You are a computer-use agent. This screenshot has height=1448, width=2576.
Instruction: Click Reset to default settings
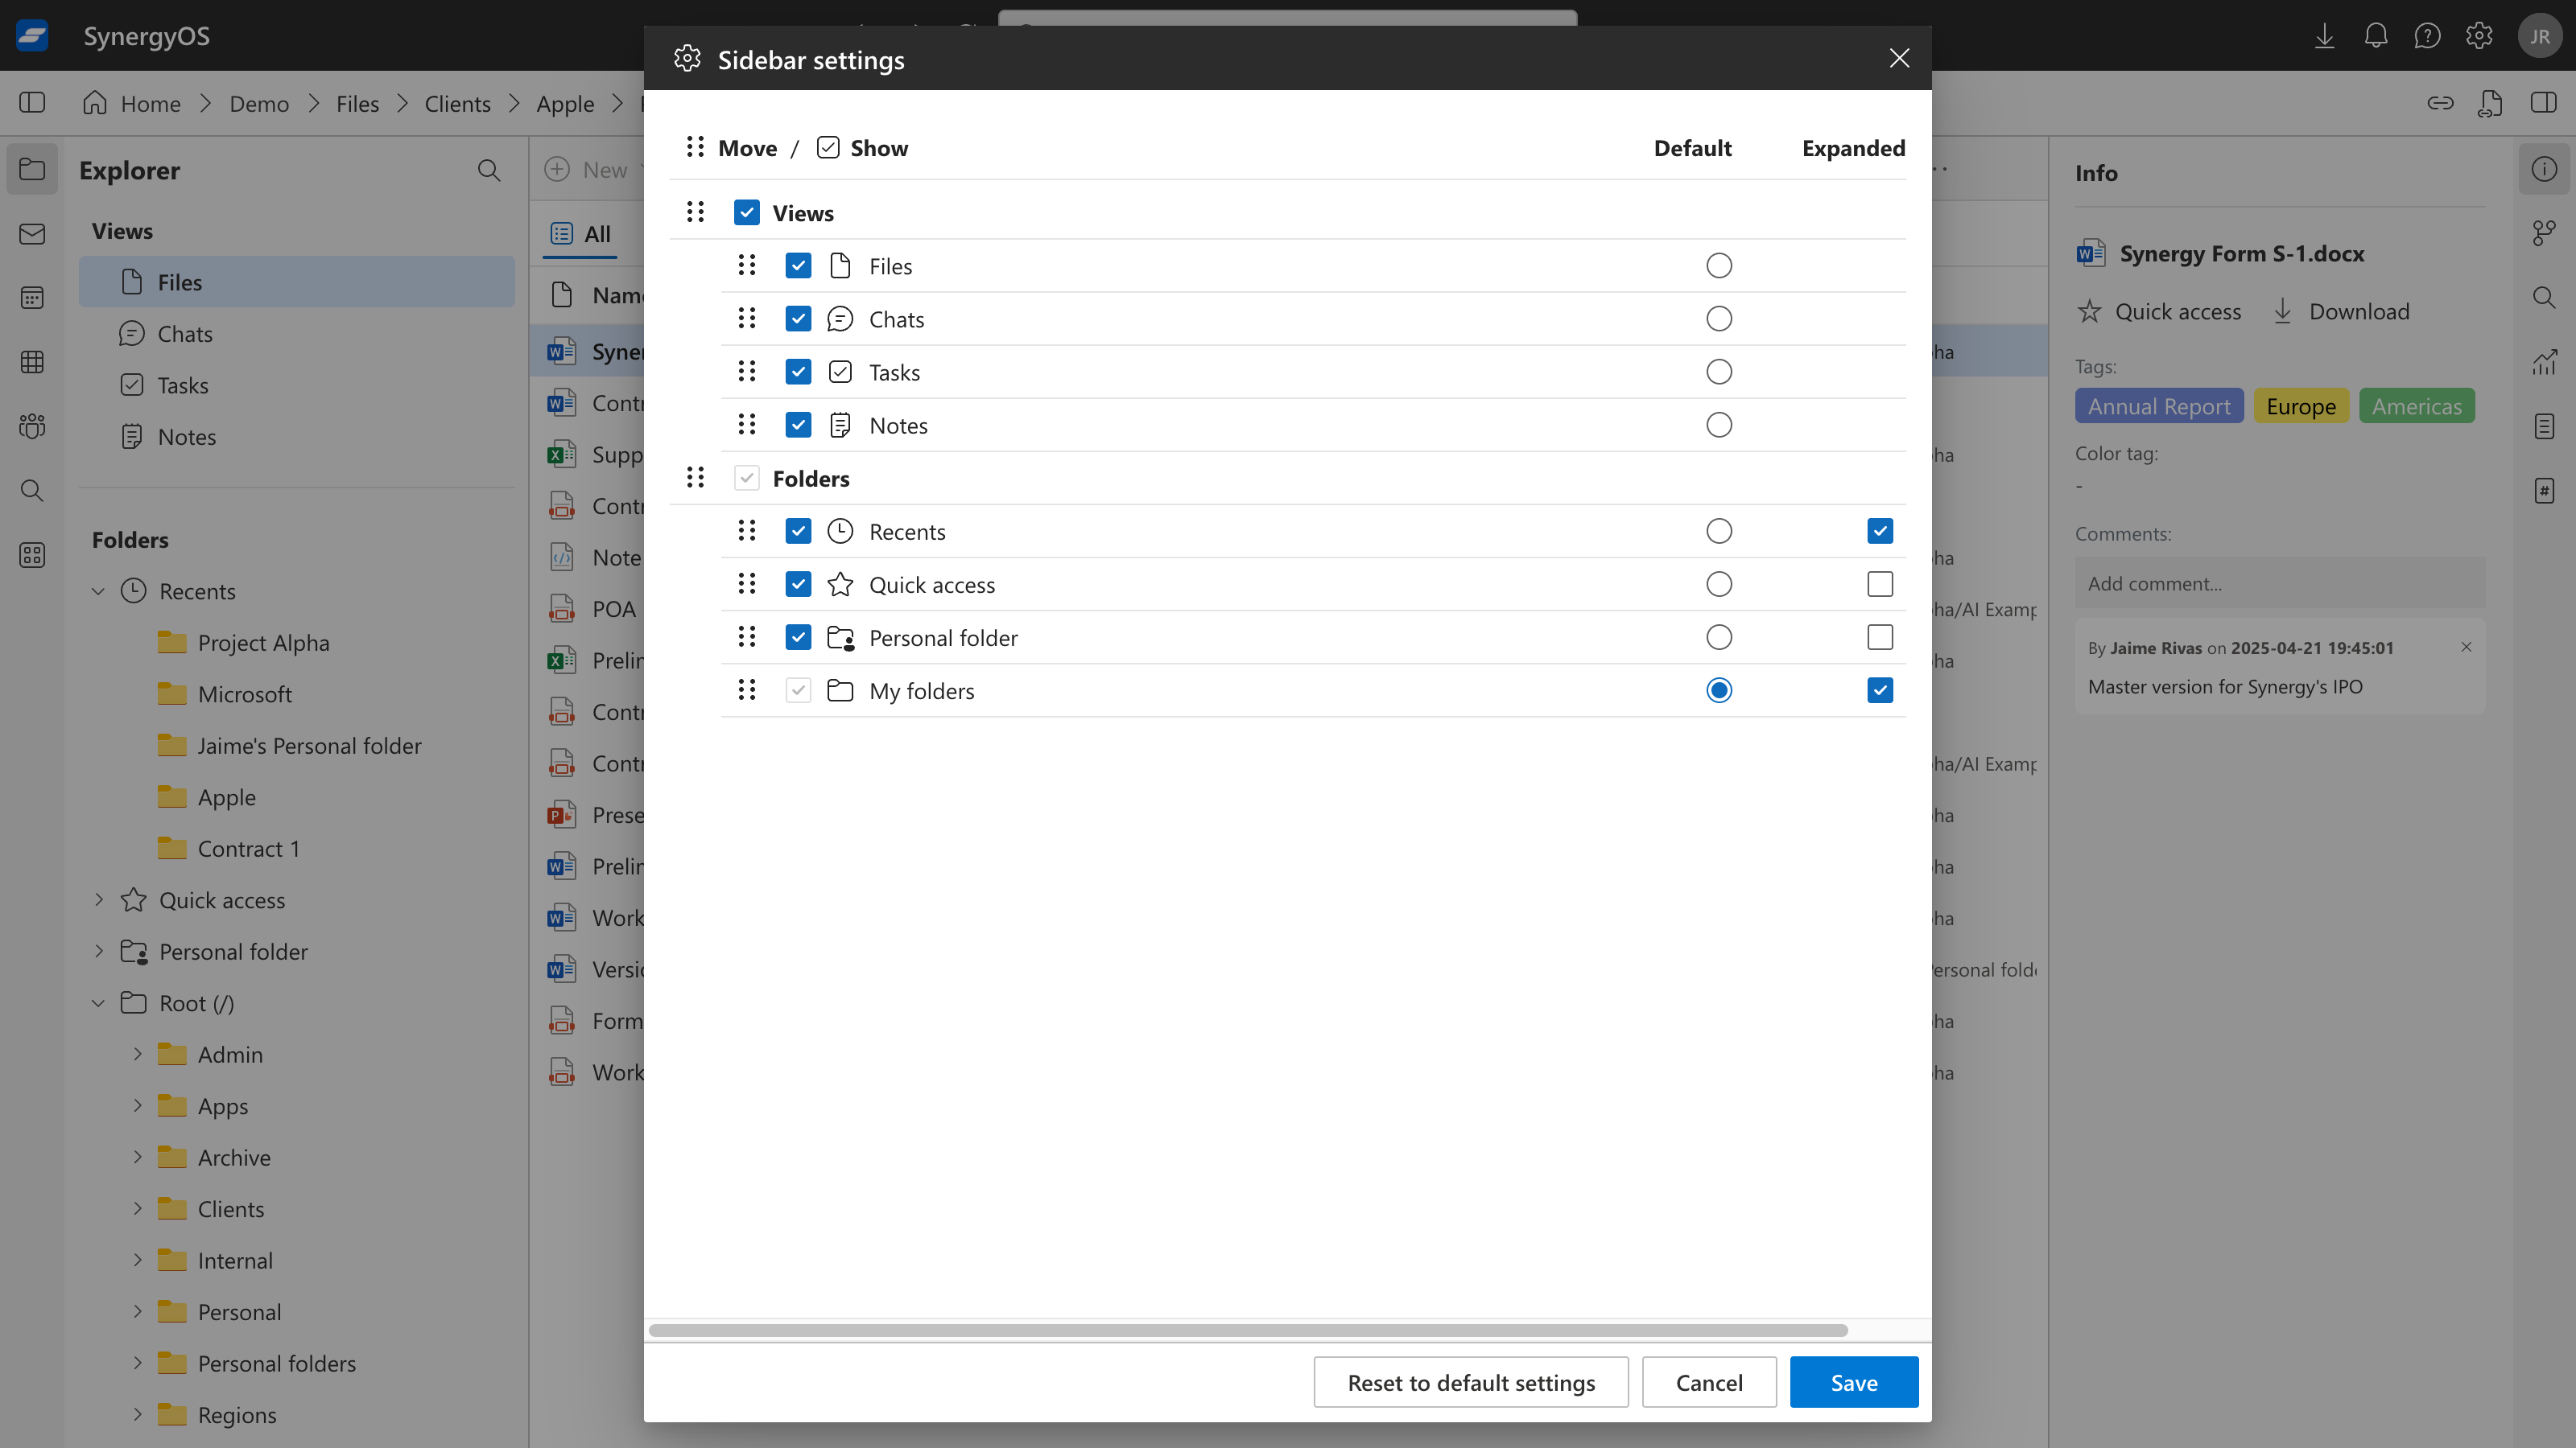[1470, 1382]
